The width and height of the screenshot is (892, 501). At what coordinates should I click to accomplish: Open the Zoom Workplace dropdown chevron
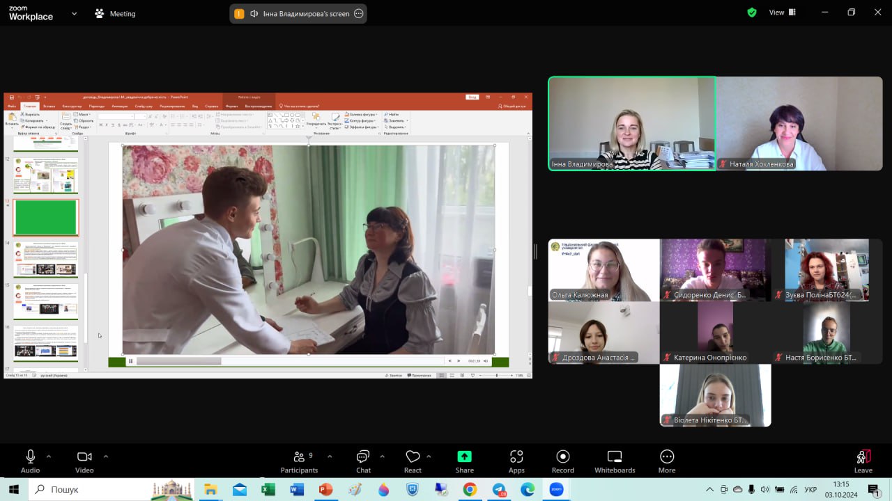[74, 13]
